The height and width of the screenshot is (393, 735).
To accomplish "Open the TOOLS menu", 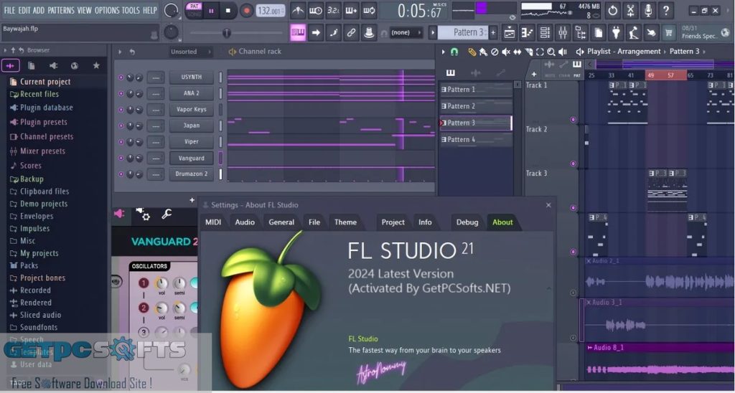I will (131, 10).
